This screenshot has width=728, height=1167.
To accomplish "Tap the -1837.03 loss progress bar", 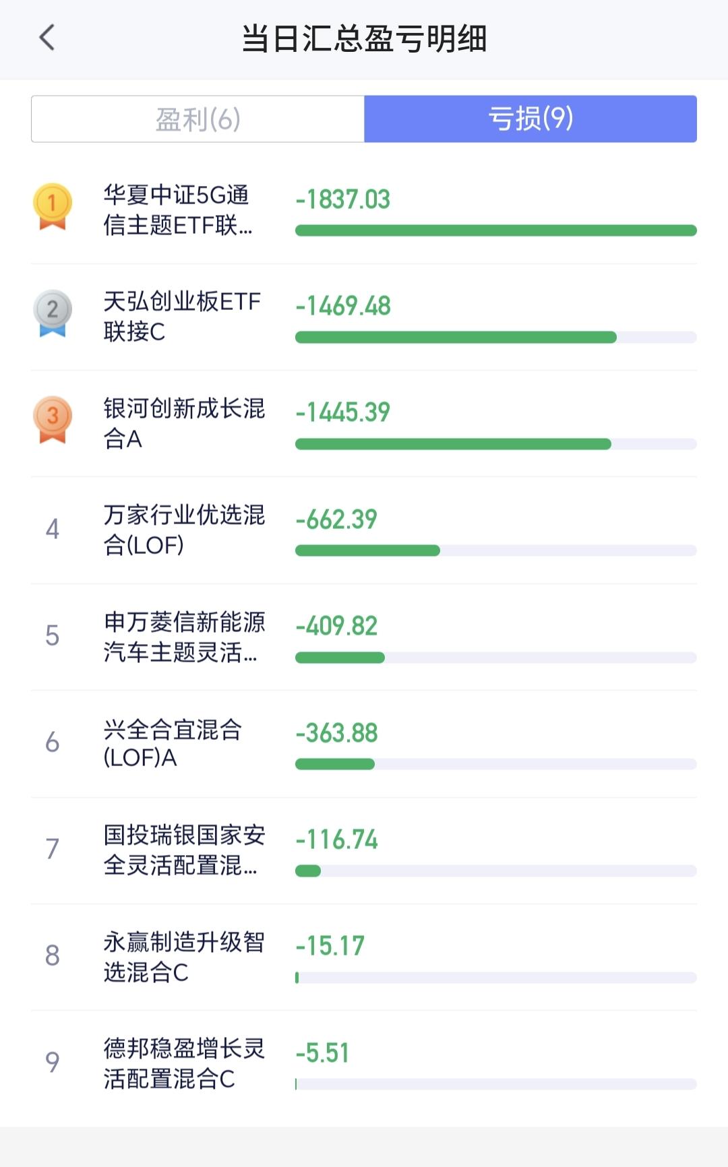I will [x=495, y=230].
